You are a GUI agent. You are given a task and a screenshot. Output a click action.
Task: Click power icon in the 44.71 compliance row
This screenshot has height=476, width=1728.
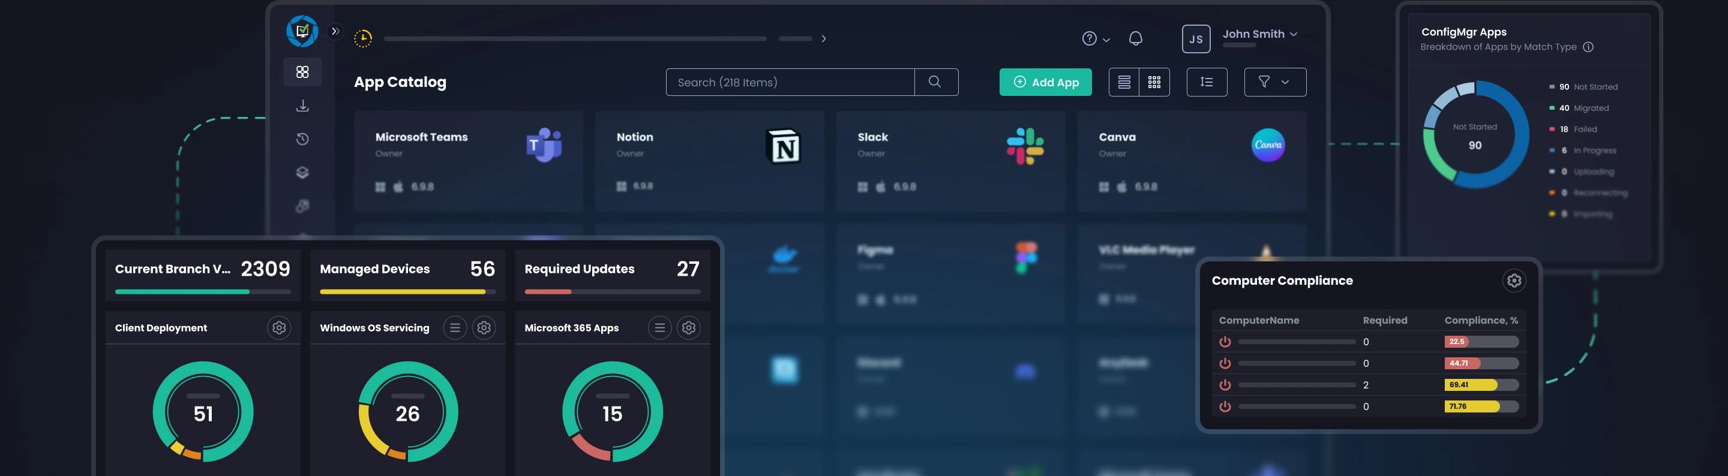[x=1225, y=363]
